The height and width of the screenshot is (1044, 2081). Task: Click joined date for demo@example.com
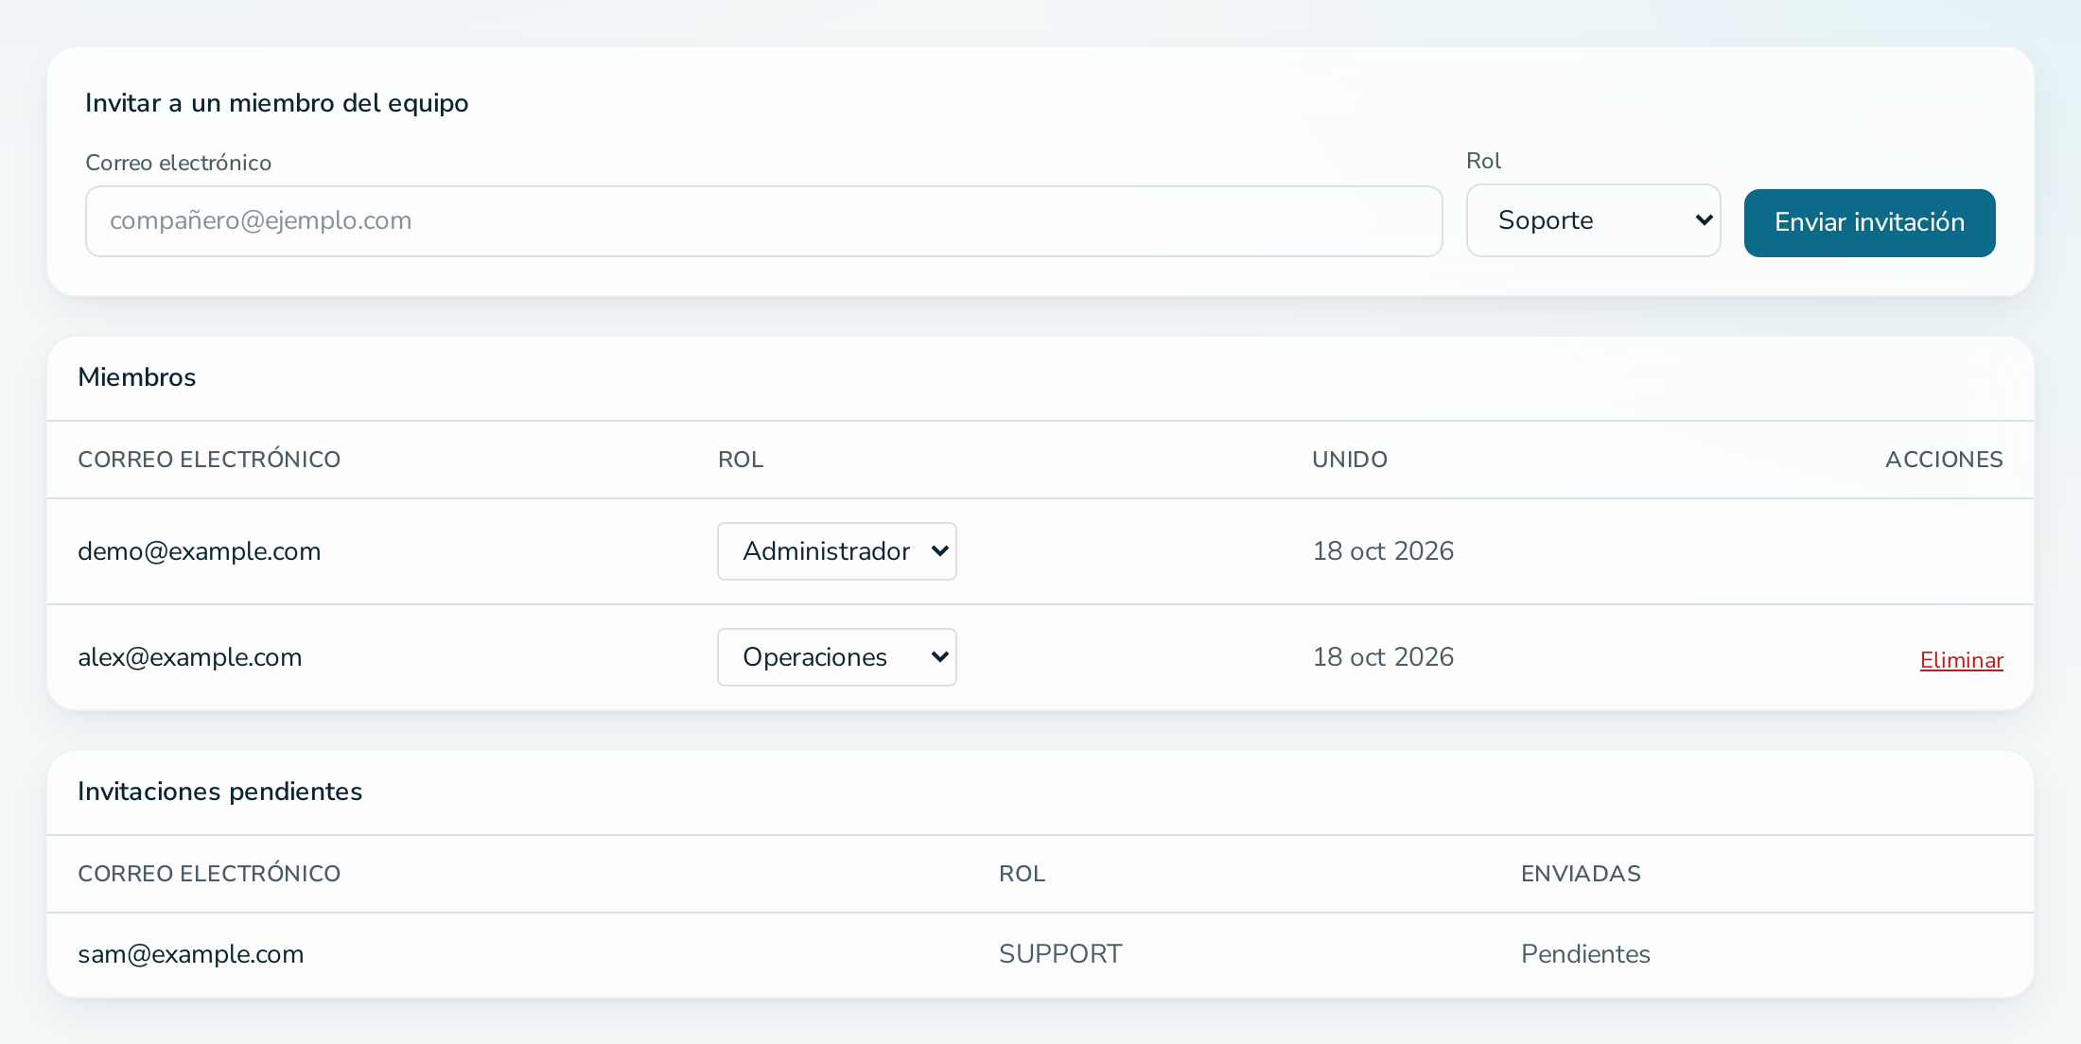pos(1383,551)
